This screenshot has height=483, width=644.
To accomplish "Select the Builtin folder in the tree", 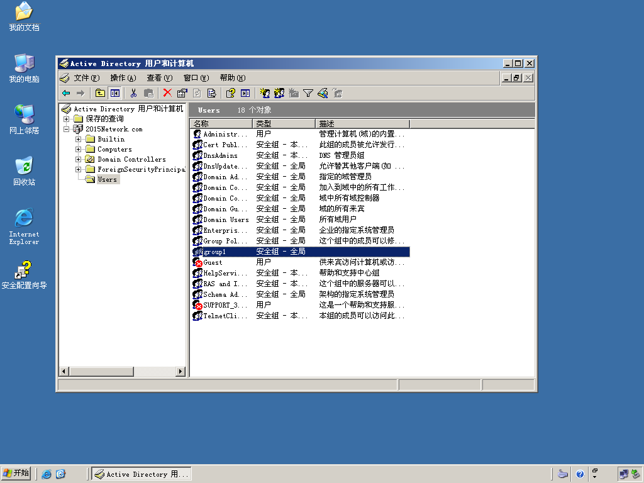I will coord(106,139).
